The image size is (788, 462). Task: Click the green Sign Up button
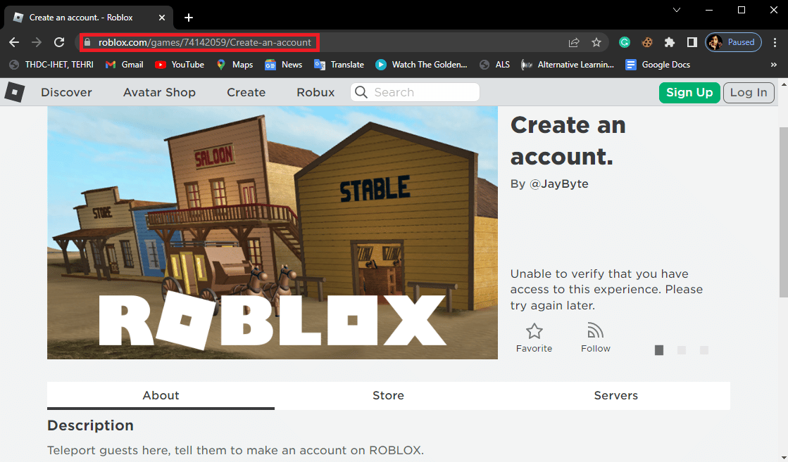point(689,92)
